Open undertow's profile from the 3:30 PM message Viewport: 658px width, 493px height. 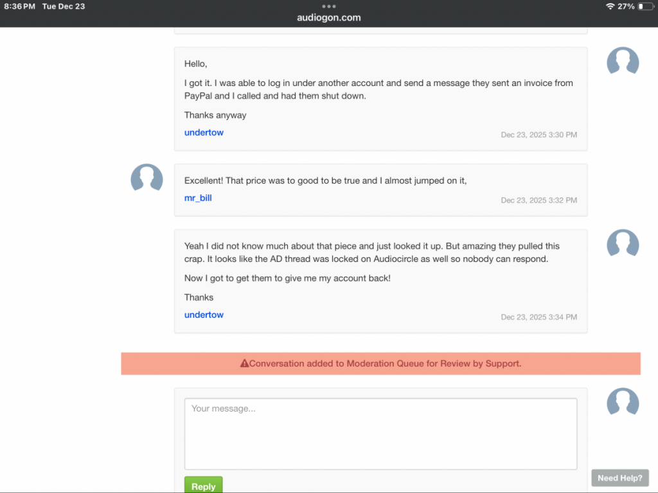click(x=204, y=132)
